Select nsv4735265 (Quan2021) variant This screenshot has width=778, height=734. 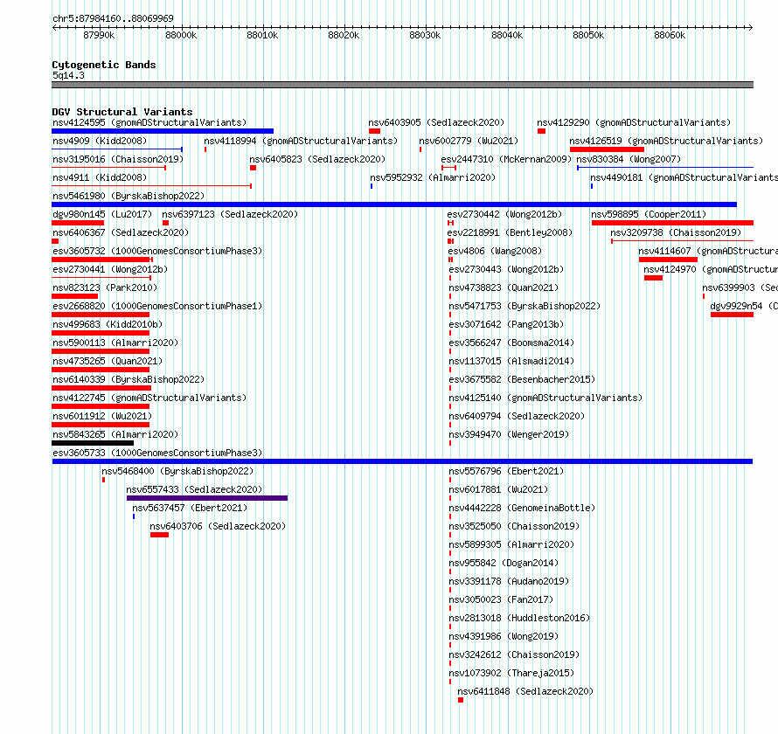(108, 361)
